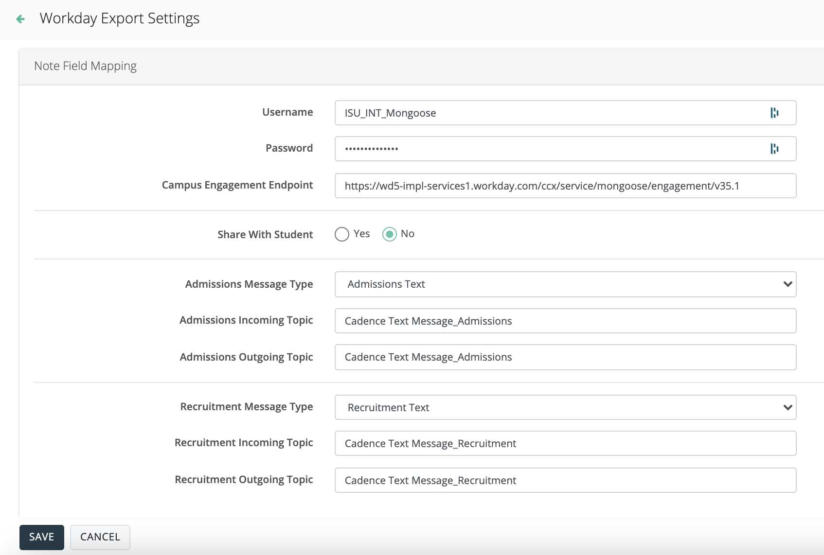Image resolution: width=824 pixels, height=555 pixels.
Task: Click the Recruitment Incoming Topic field
Action: (564, 444)
